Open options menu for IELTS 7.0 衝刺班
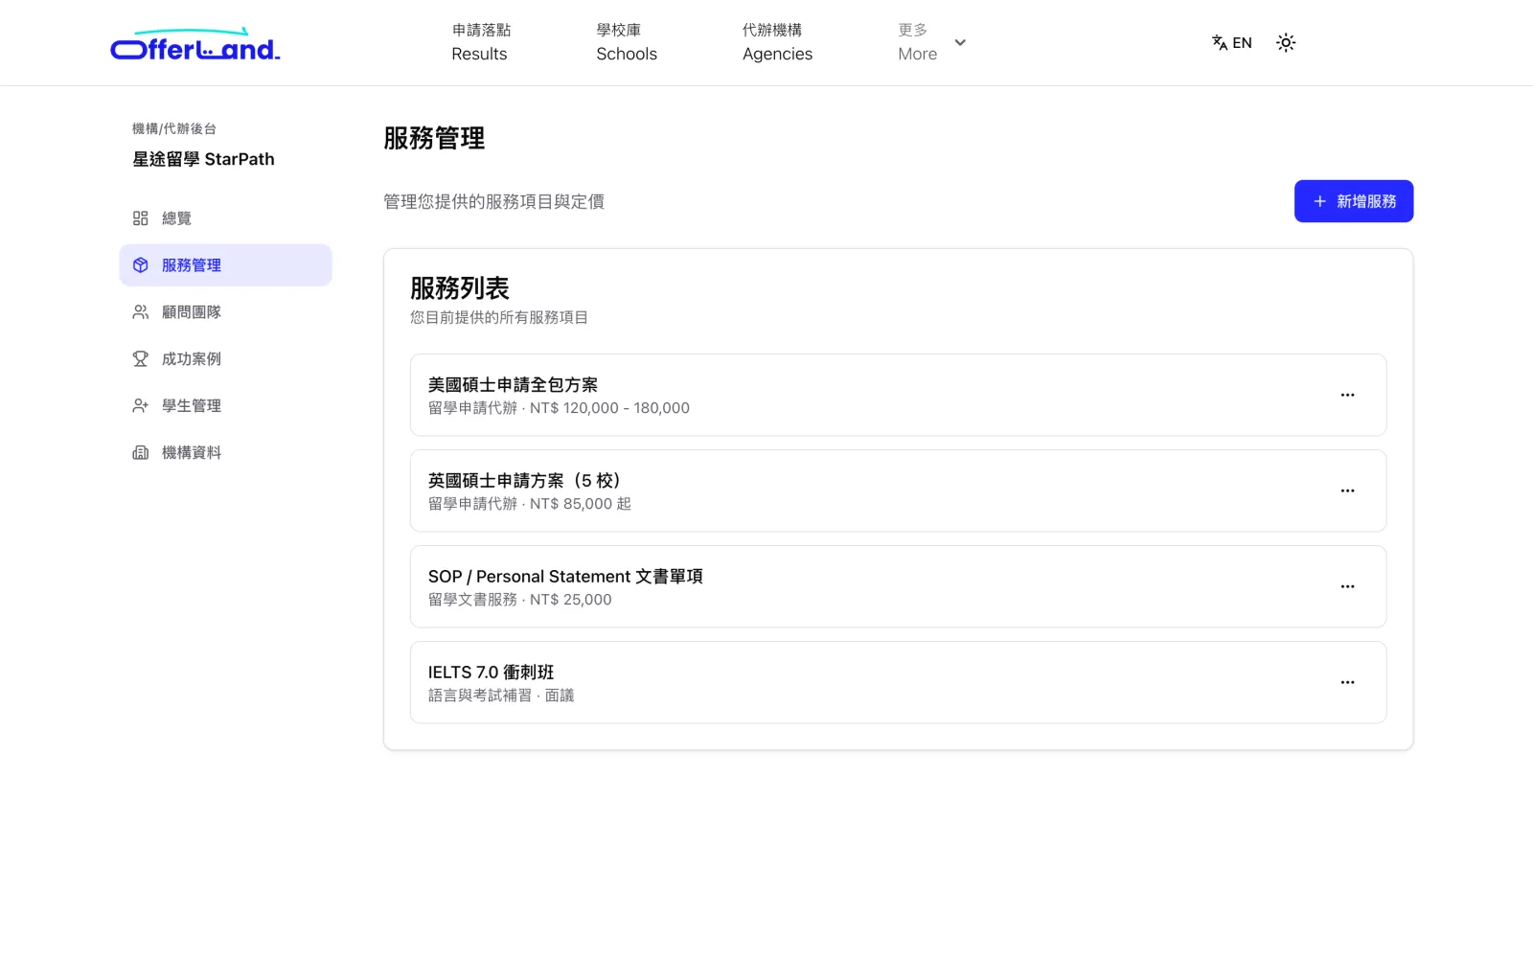Image resolution: width=1533 pixels, height=958 pixels. [x=1348, y=682]
